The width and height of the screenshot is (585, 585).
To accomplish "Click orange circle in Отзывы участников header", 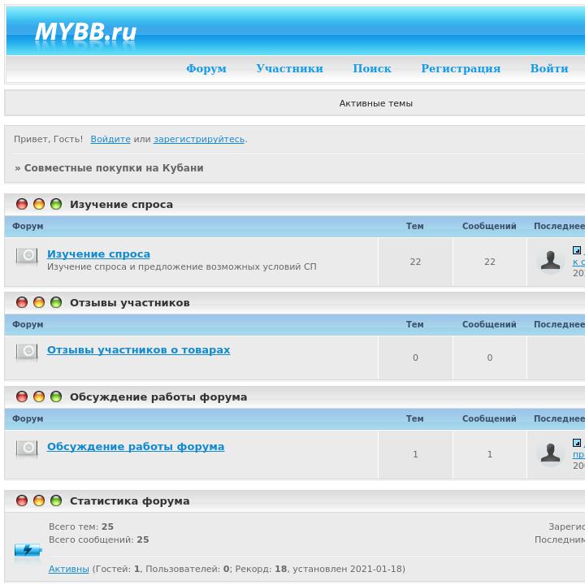I will (39, 302).
